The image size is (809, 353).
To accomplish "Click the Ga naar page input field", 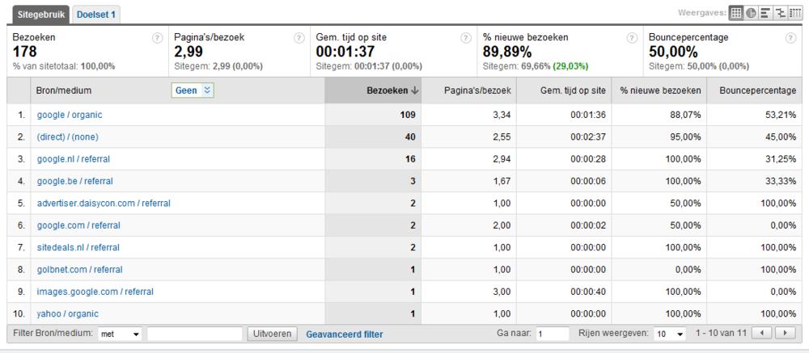I will click(x=552, y=334).
